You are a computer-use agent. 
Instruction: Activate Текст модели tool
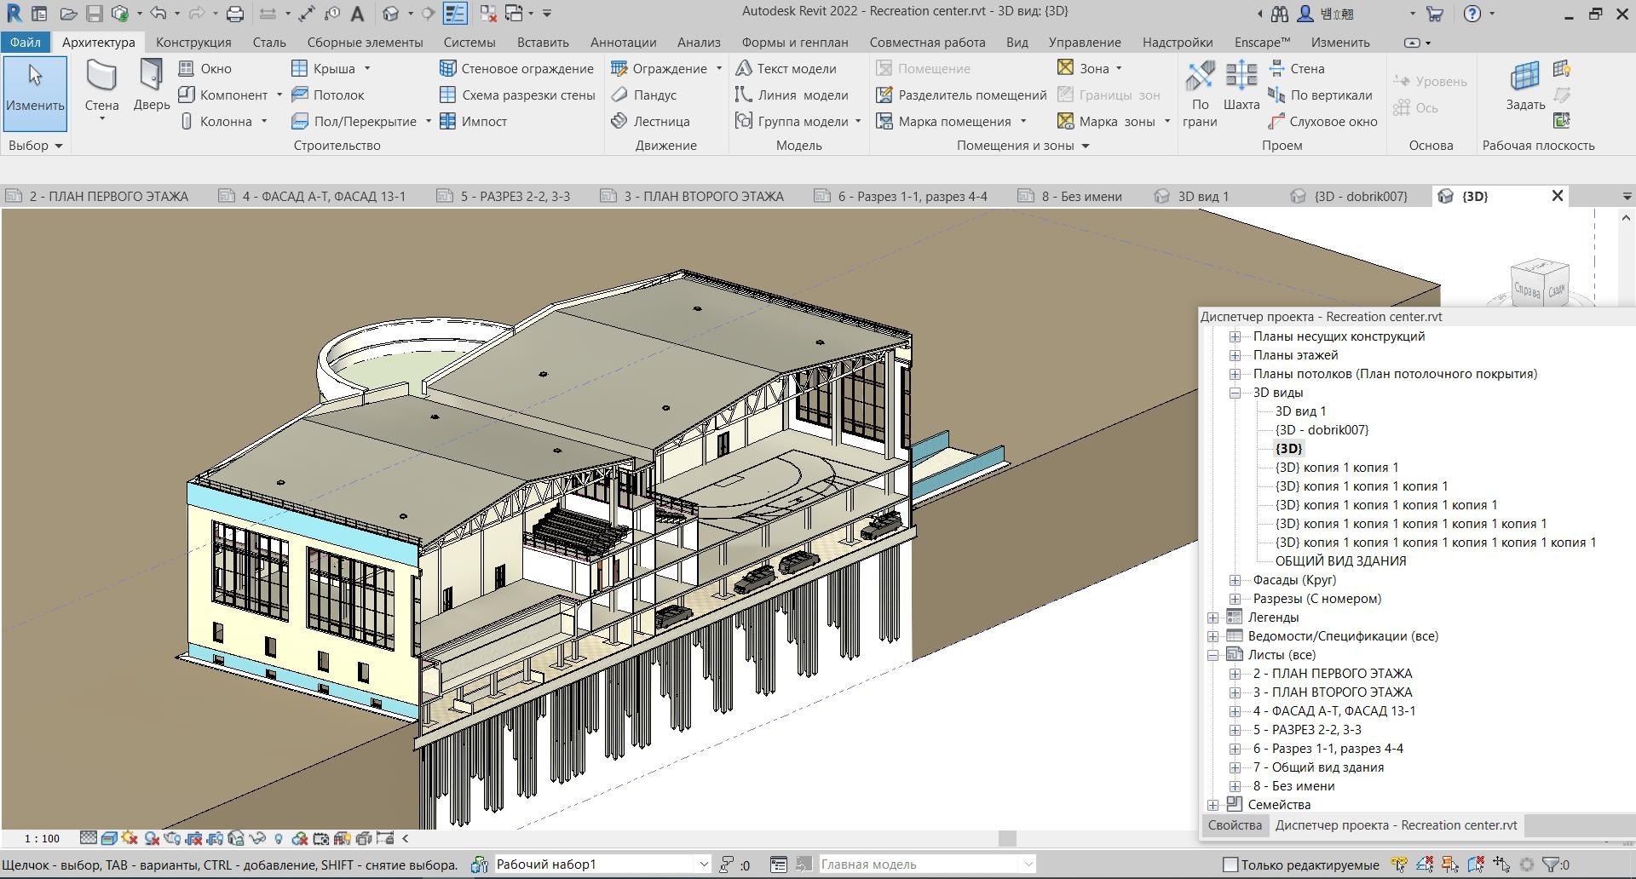[x=786, y=68]
